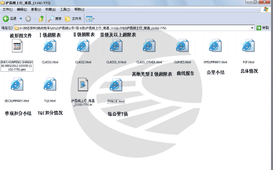Open the TQI.html file icon
This screenshot has width=273, height=170.
(x=50, y=84)
